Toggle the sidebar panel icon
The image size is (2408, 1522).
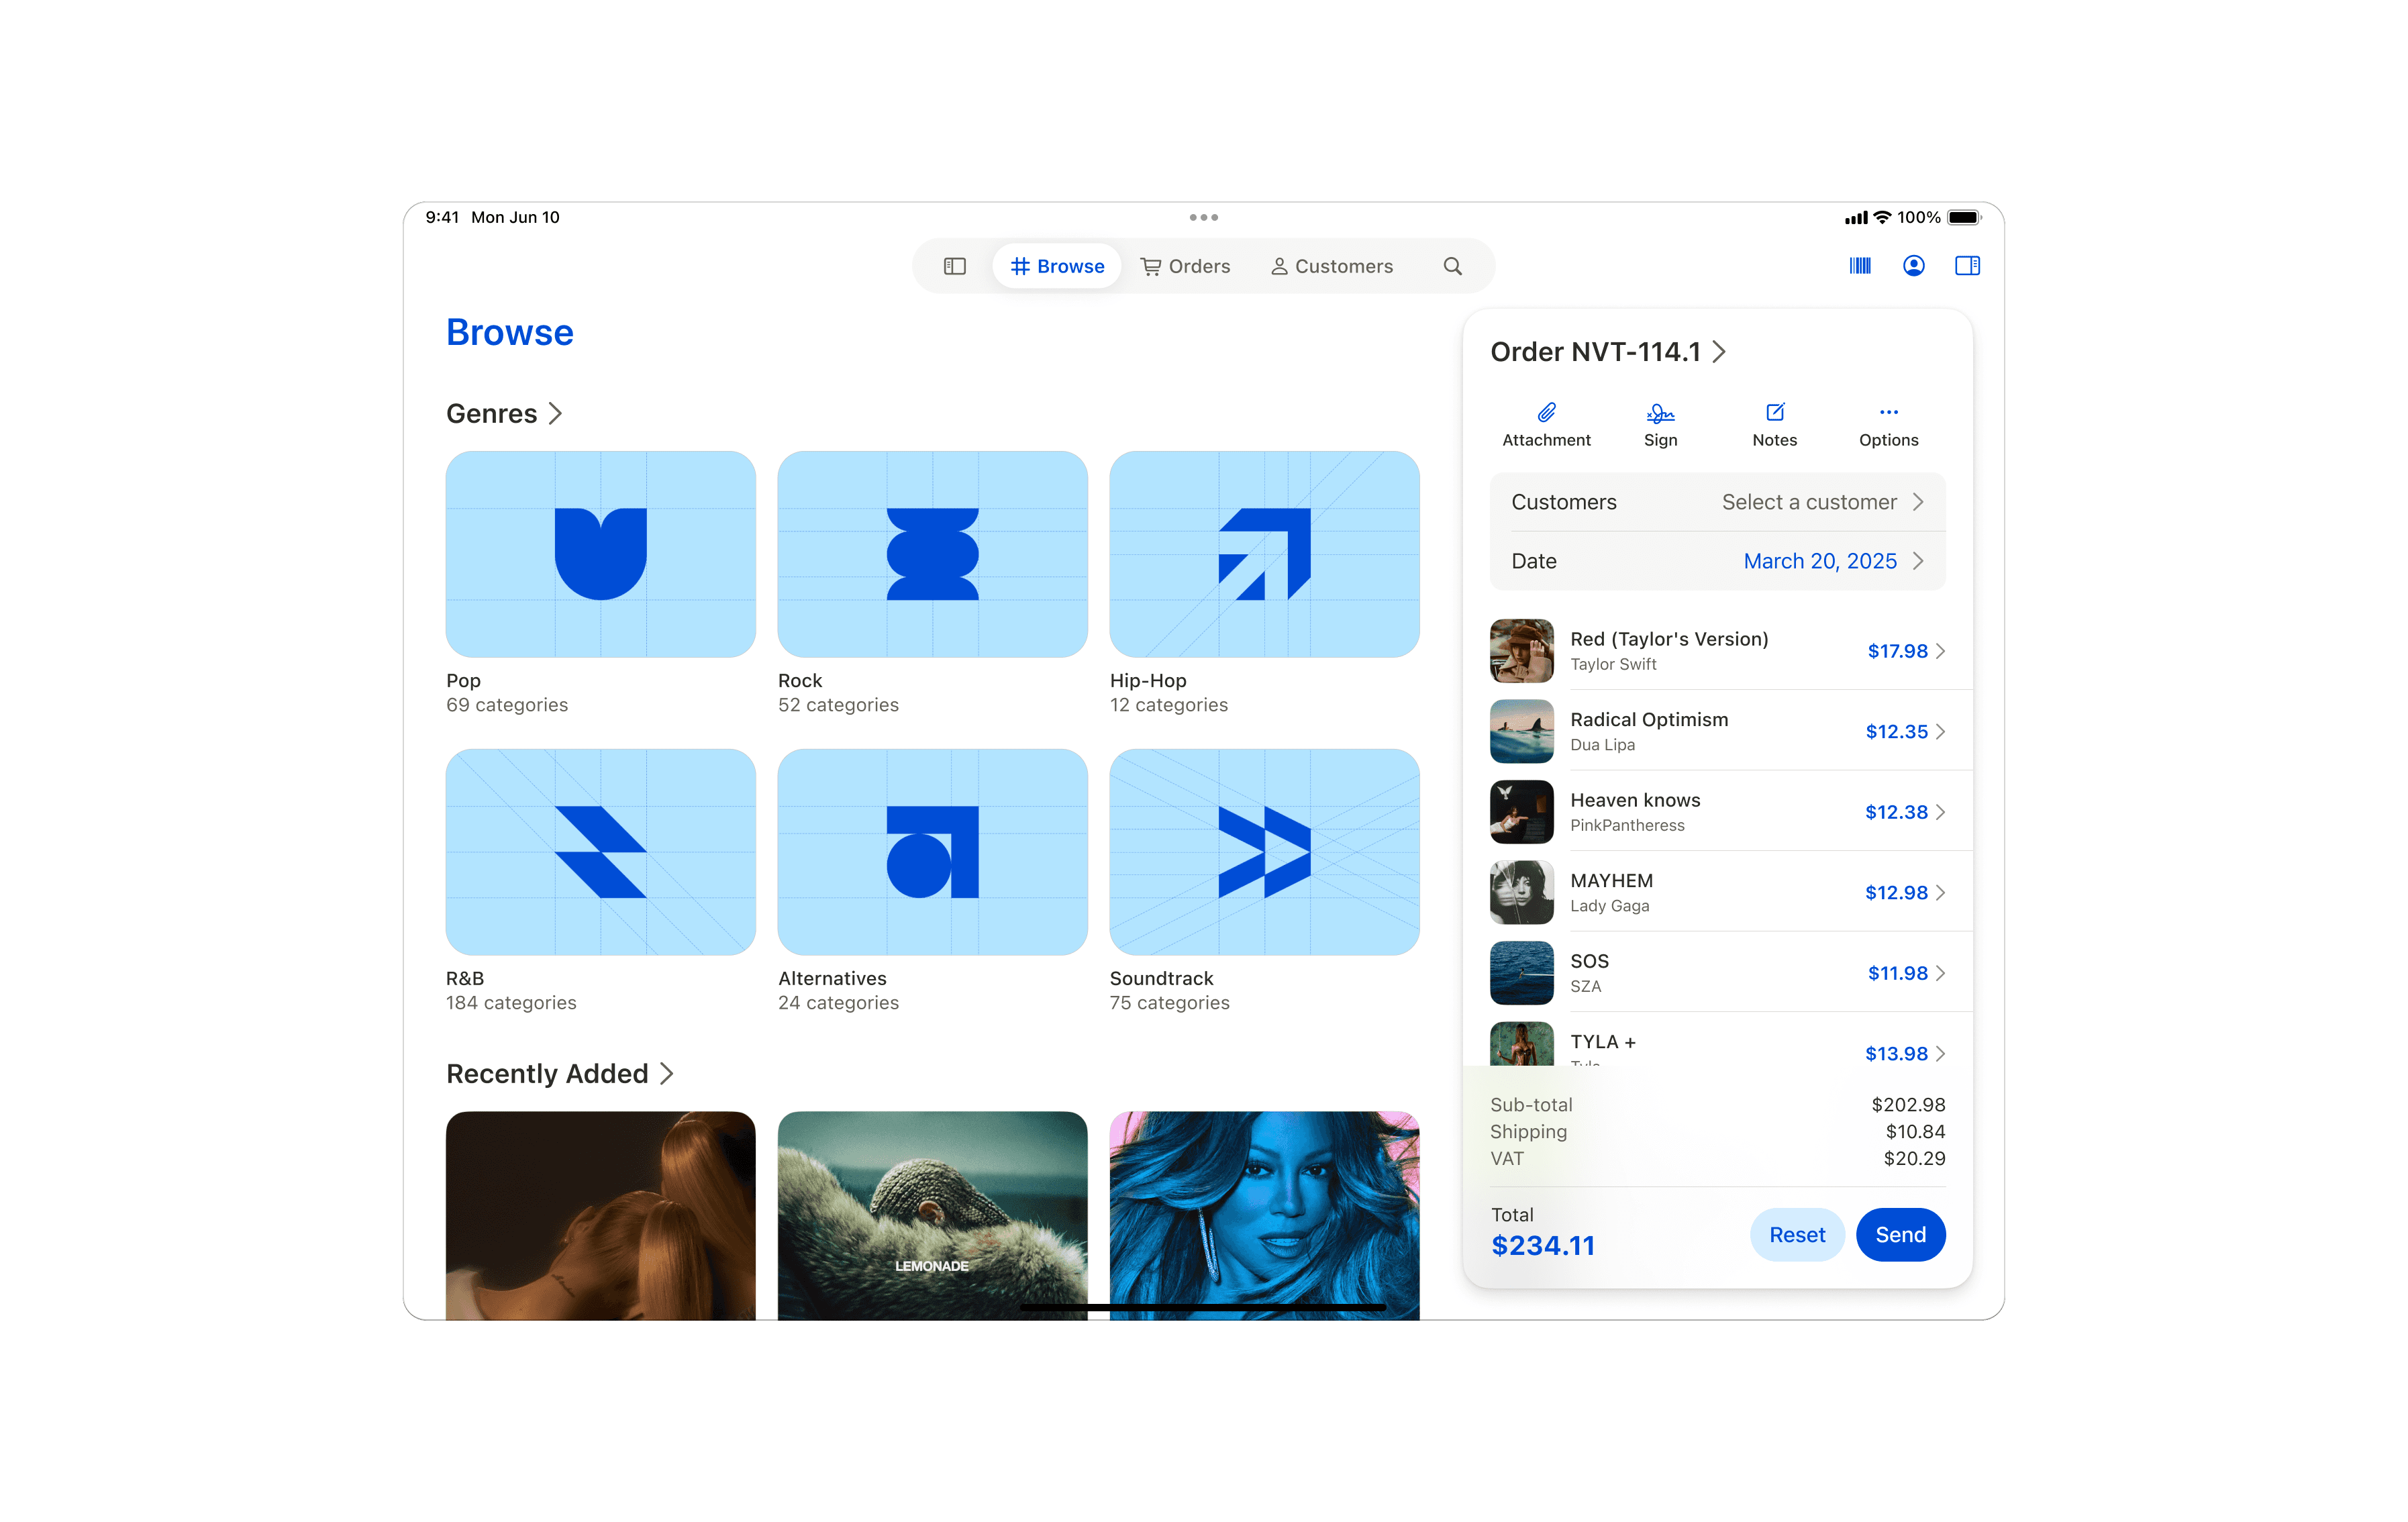click(954, 266)
